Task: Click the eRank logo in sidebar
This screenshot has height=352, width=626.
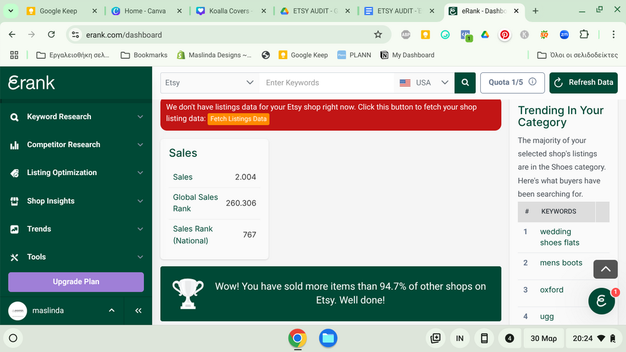Action: point(32,83)
